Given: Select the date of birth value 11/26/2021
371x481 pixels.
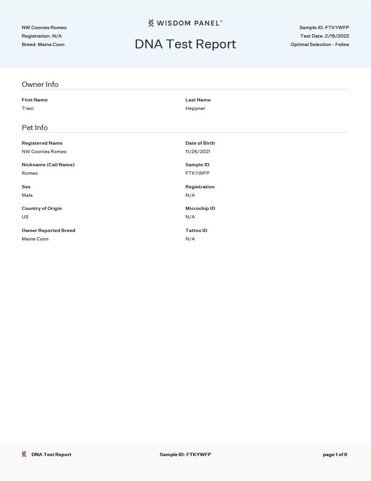Looking at the screenshot, I should 198,152.
